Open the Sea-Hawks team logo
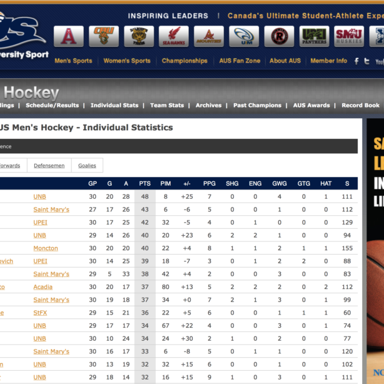 tap(174, 36)
